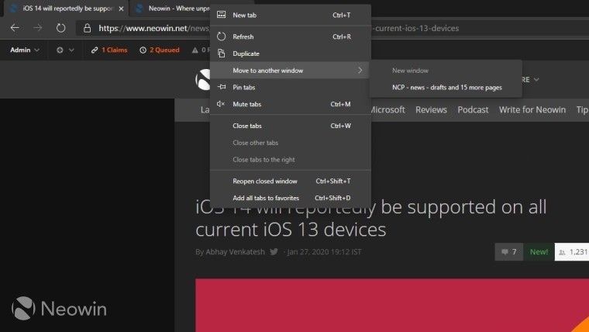Screen dimensions: 589x332
Task: Switch to the Neowin homepage tab
Action: 170,9
